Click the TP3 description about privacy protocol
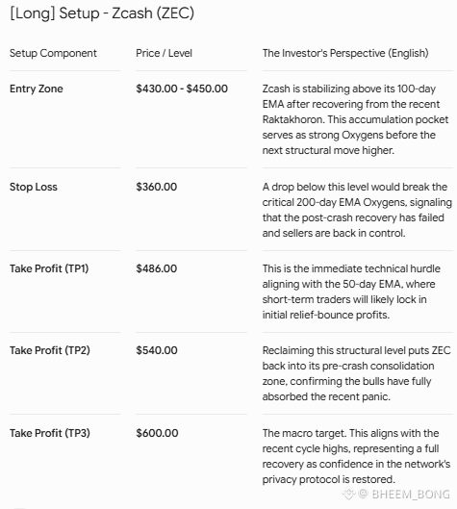Viewport: 457px width, 509px height. pos(356,456)
